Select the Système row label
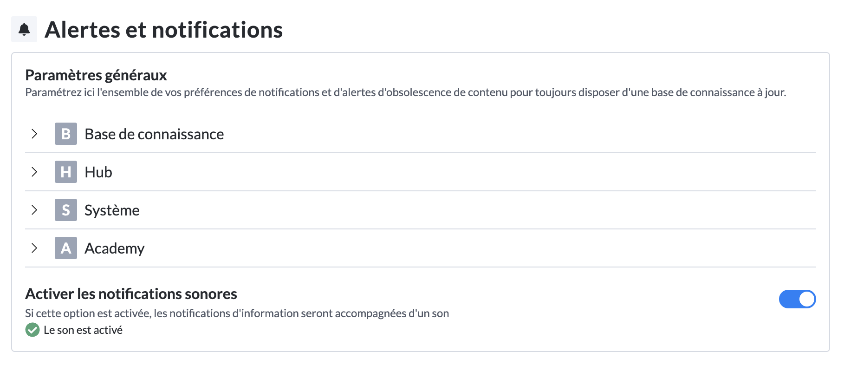The image size is (844, 365). 112,210
